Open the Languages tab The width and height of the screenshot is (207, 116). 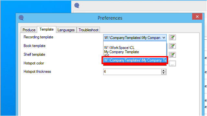point(66,30)
